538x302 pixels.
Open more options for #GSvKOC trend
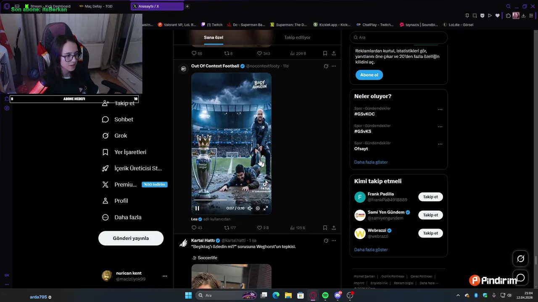click(x=440, y=109)
